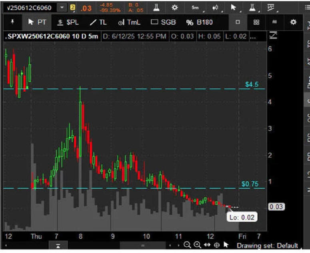This screenshot has width=310, height=253.
Task: Zoom in with magnifier plus icon
Action: coord(197,245)
